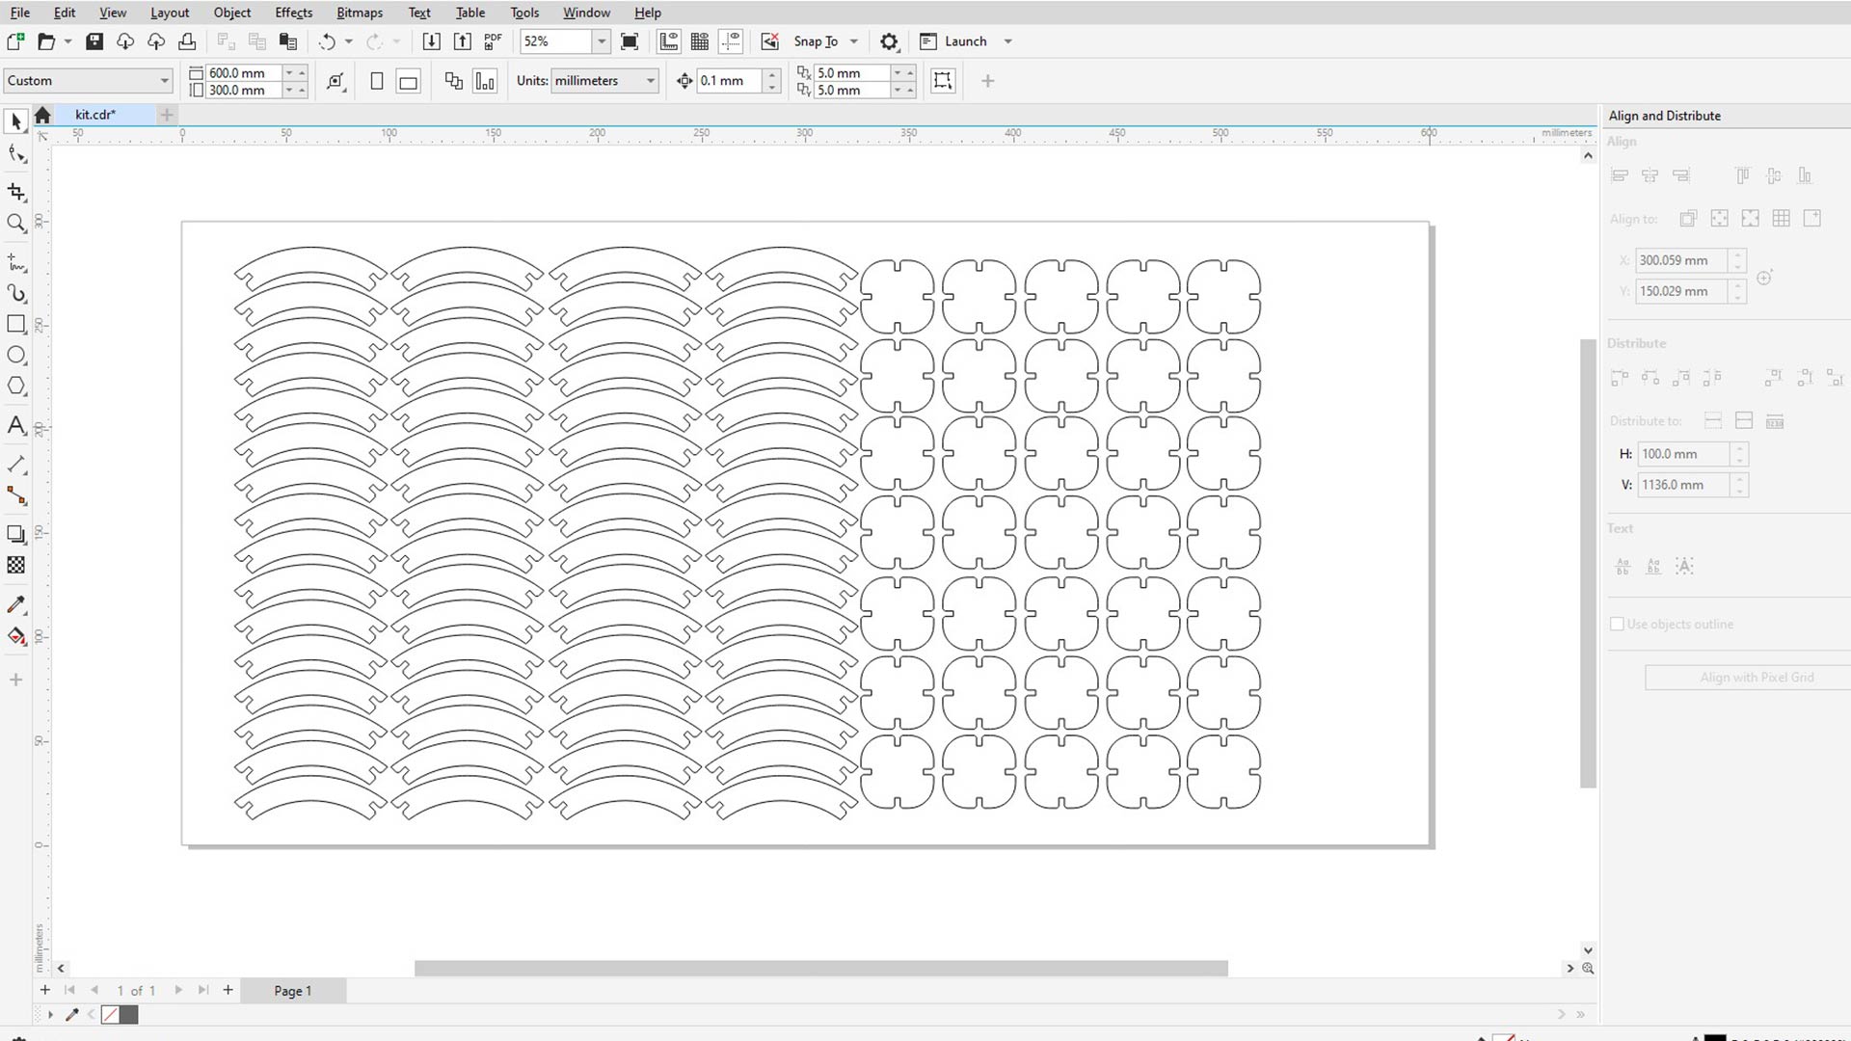Select the Shape edit tool

coord(16,154)
